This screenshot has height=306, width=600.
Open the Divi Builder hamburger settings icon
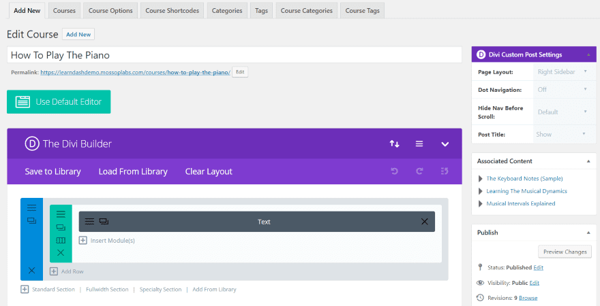tap(419, 143)
